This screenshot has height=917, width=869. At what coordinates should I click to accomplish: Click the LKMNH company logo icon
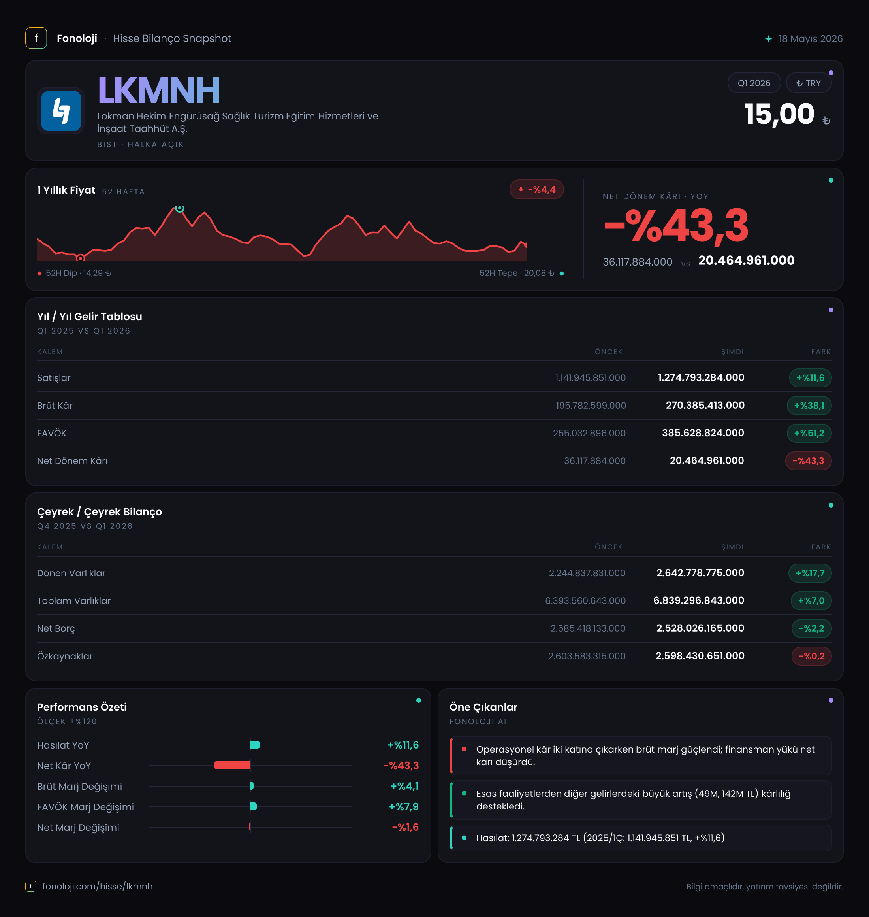click(61, 111)
